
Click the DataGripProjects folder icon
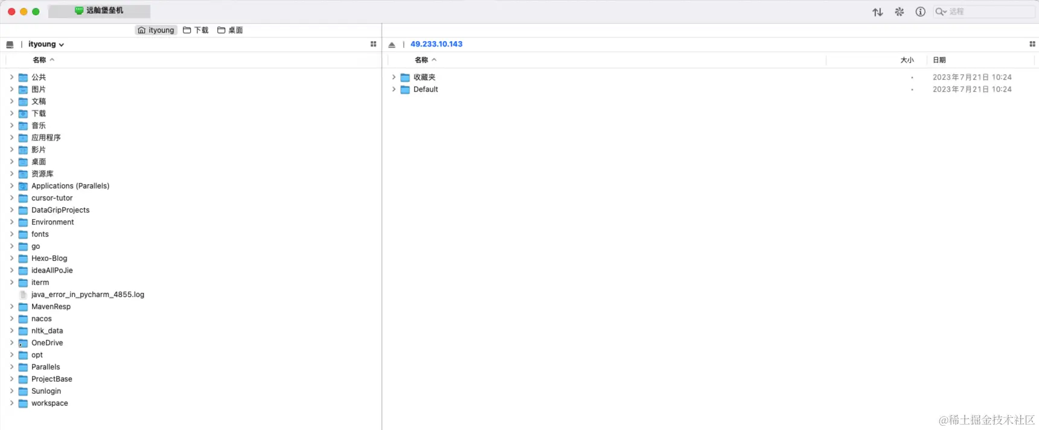pyautogui.click(x=23, y=210)
